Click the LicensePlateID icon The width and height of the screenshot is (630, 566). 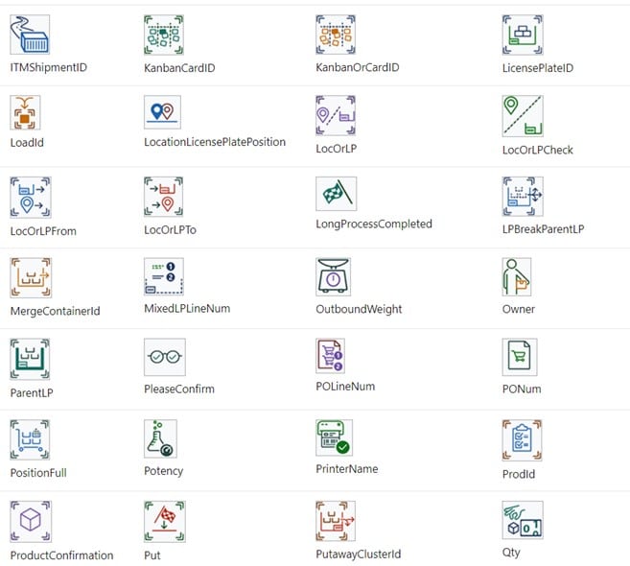pos(523,35)
